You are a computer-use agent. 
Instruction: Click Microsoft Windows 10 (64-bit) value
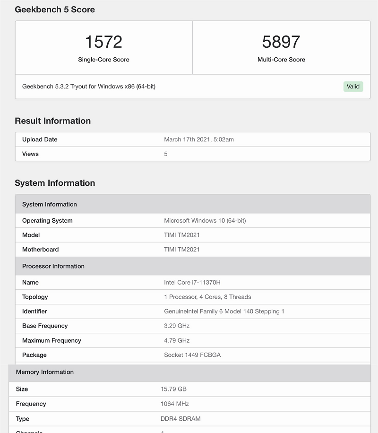(205, 221)
